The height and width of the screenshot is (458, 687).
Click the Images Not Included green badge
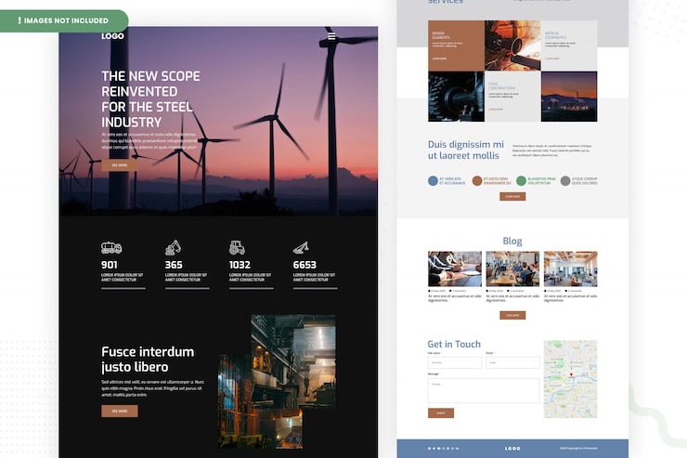63,20
